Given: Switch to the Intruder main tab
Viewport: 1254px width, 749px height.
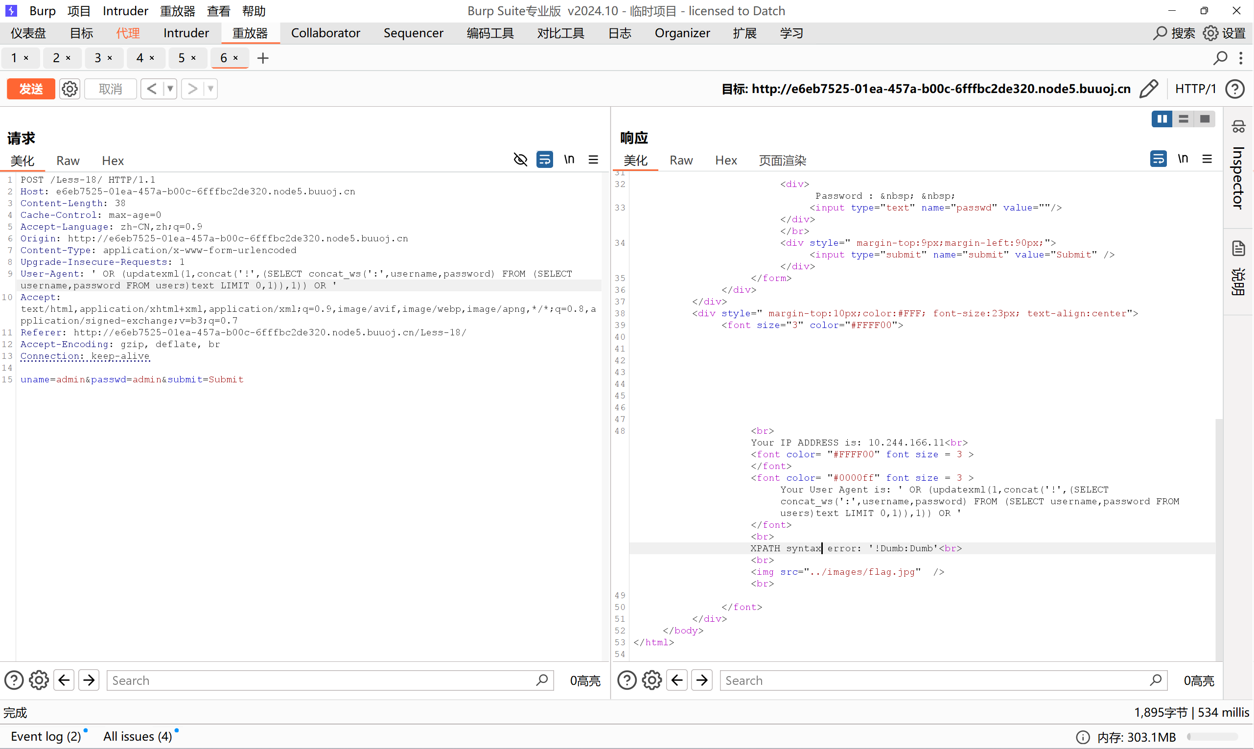Looking at the screenshot, I should [x=186, y=33].
